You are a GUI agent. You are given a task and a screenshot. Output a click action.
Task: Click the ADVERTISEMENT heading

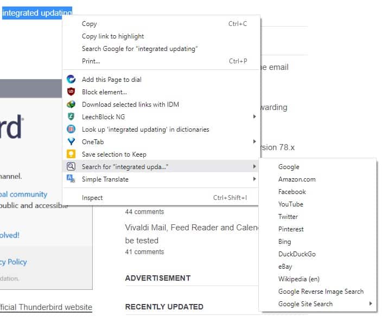coord(158,278)
